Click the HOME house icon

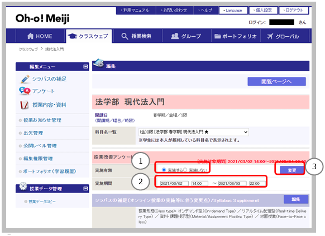click(30, 36)
